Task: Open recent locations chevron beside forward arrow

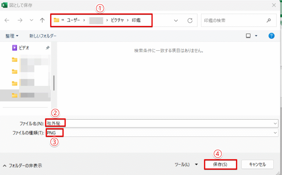Action: (32, 20)
